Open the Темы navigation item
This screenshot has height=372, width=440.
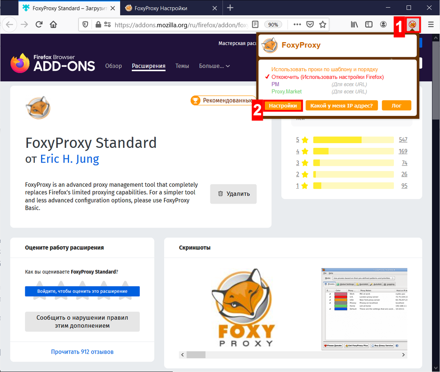tap(182, 66)
